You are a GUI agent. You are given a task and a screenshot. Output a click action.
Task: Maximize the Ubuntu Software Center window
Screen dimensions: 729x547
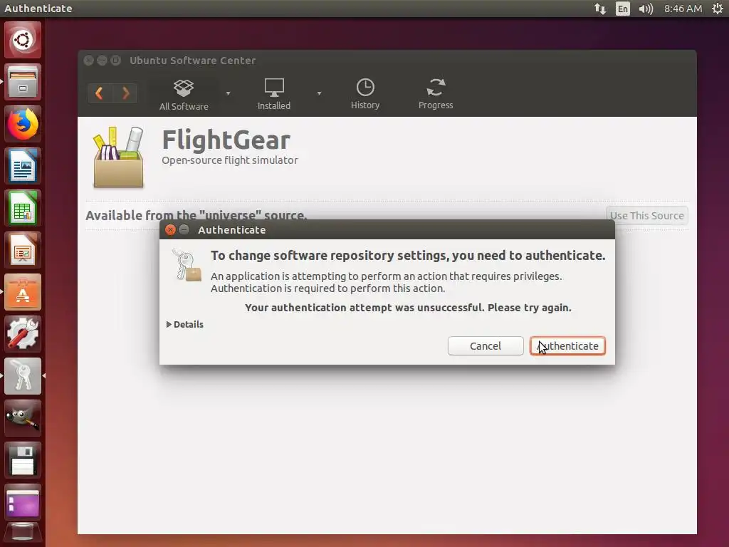pos(116,60)
